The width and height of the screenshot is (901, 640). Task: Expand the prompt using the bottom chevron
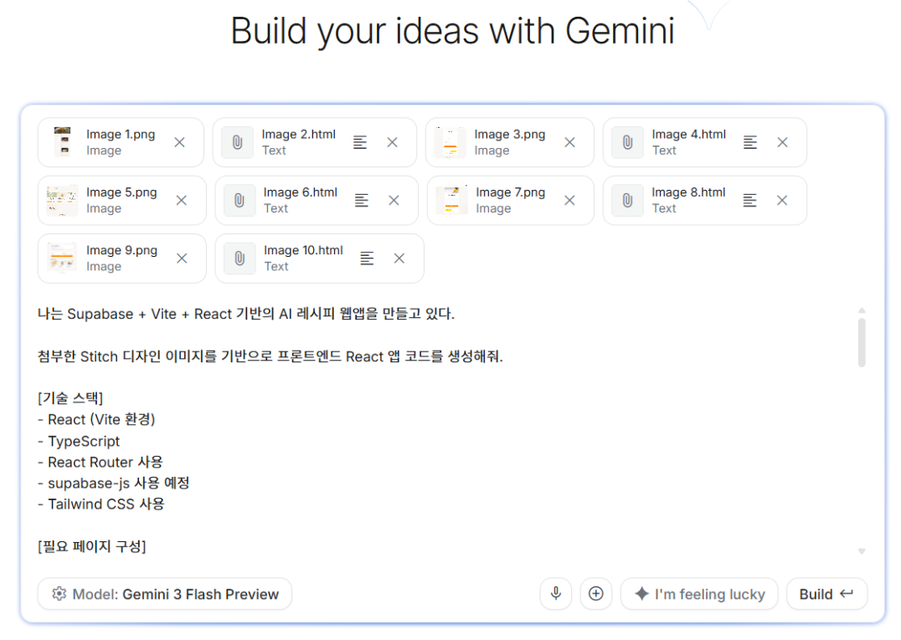861,550
